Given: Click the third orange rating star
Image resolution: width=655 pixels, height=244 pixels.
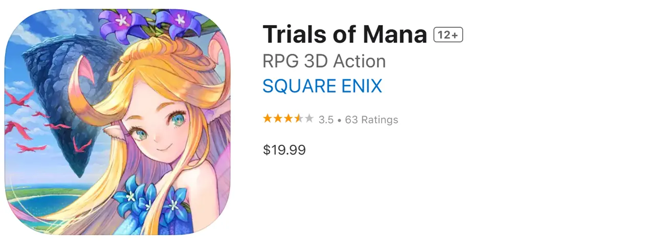Looking at the screenshot, I should pos(288,119).
